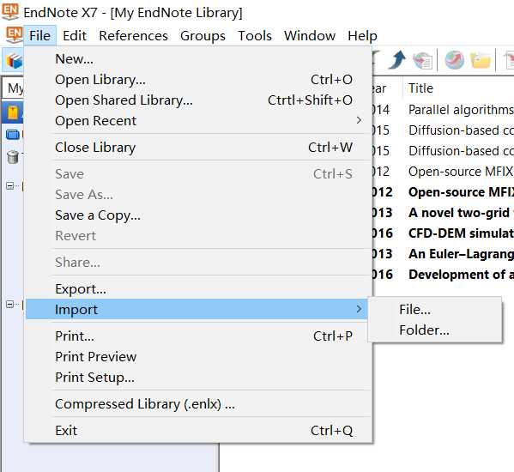Select reference 'An Euler–Lagrang'
The width and height of the screenshot is (514, 472).
tap(461, 254)
